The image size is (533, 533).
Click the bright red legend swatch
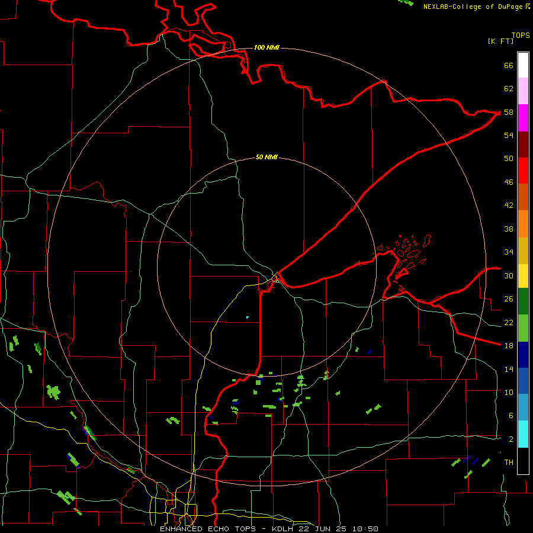(523, 171)
